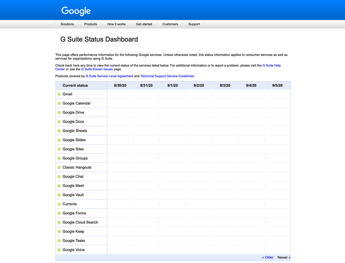Click the Google Calendar status indicator
345x263 pixels.
59,103
